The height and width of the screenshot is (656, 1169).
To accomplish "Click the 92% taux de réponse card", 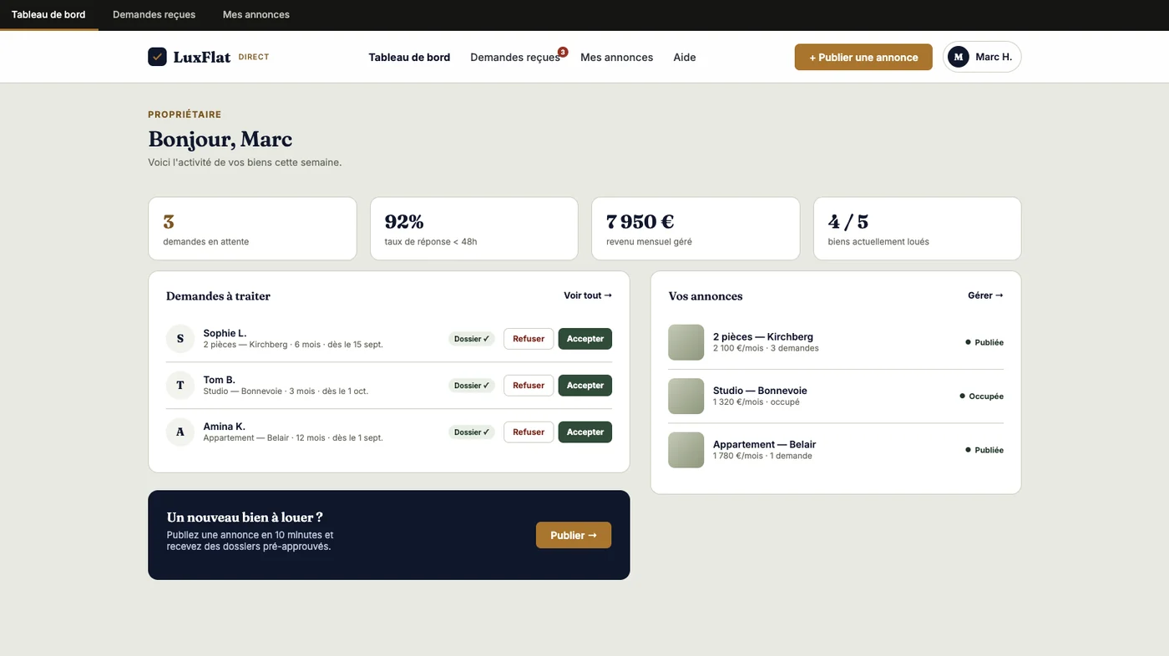I will click(474, 229).
